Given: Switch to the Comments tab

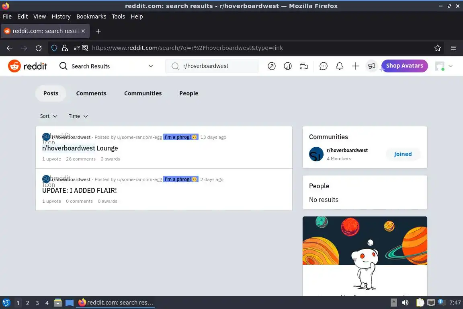Looking at the screenshot, I should [x=91, y=93].
